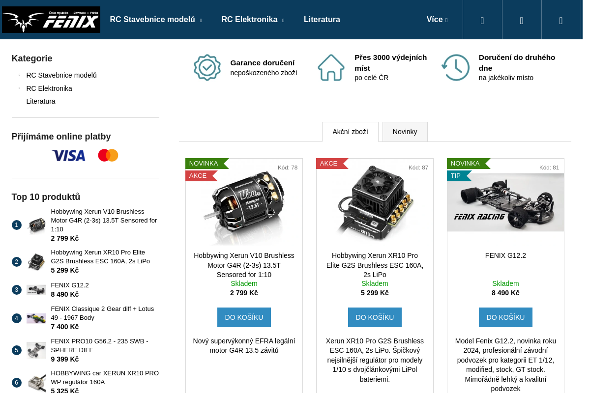Open Top 10 link FENIX Classique 2 Gear diff
The height and width of the screenshot is (393, 590).
(102, 313)
